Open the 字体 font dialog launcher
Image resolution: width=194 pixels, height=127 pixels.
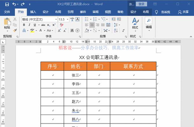tap(80, 37)
